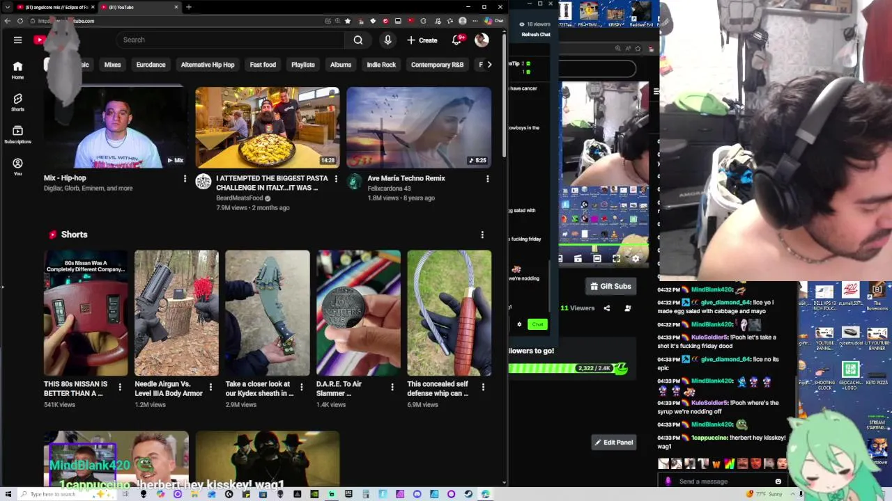Select the Playlists filter chip
This screenshot has height=501, width=892.
coord(303,65)
